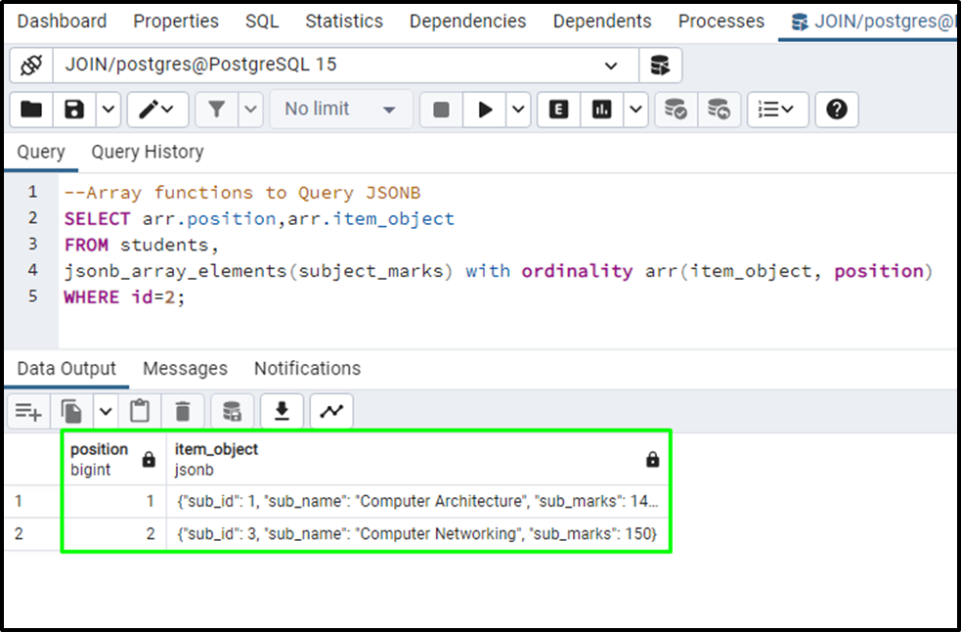961x632 pixels.
Task: Switch to the Query History tab
Action: tap(147, 152)
